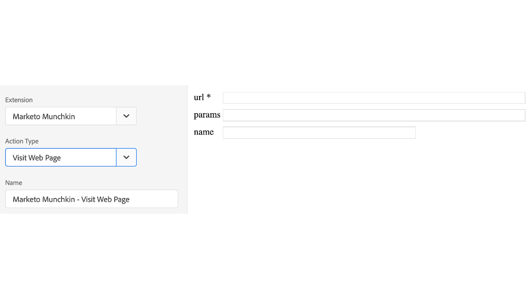Image resolution: width=532 pixels, height=299 pixels.
Task: Click the Marketo Munchkin extension combo box
Action: point(61,116)
